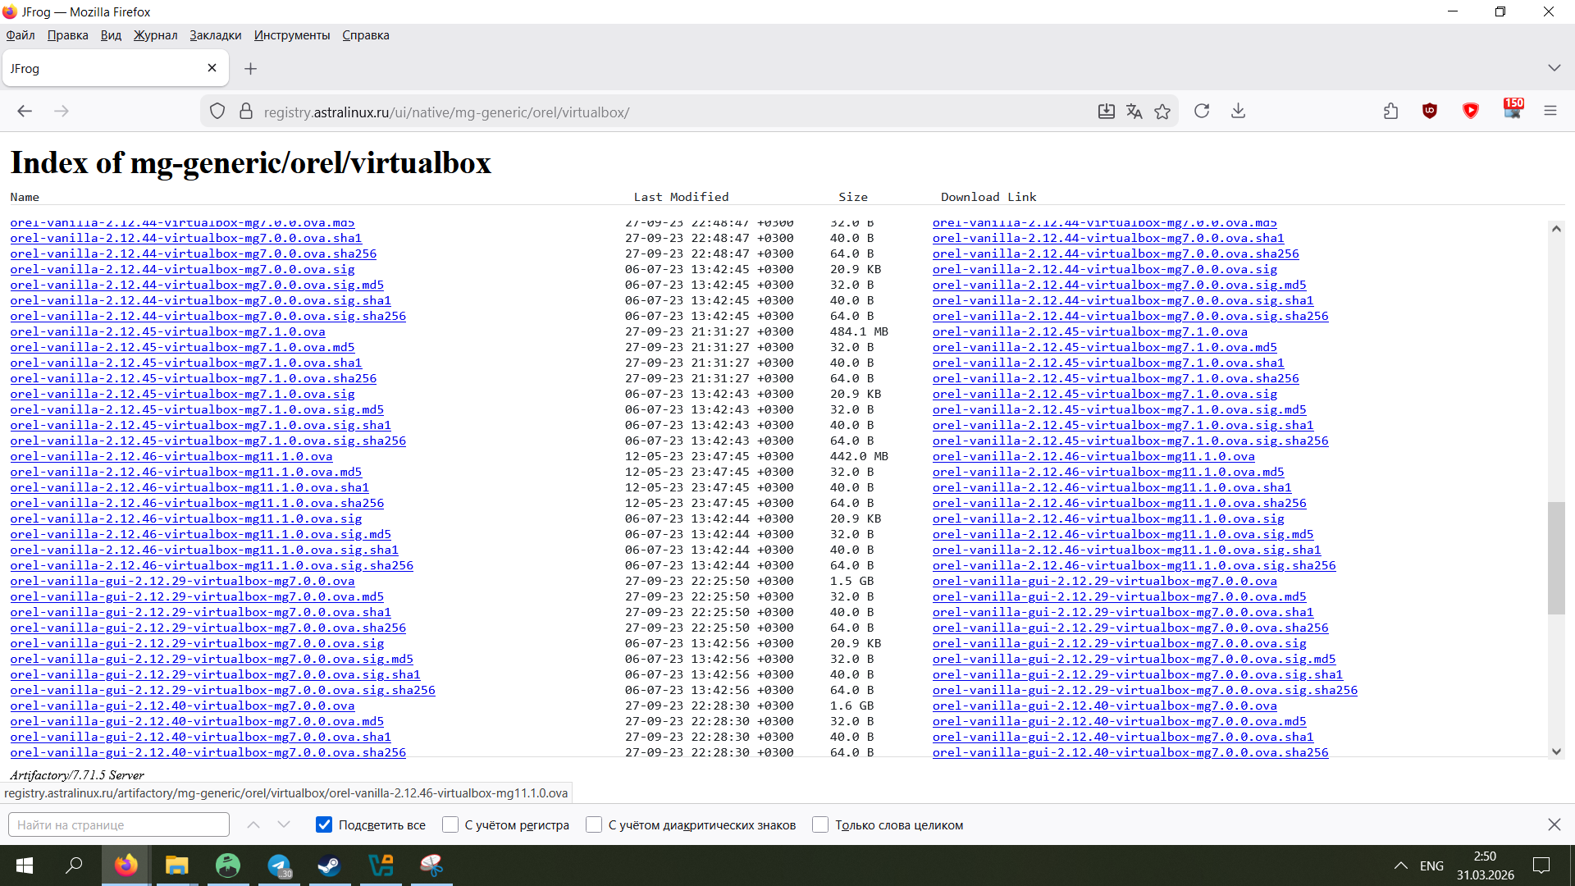Image resolution: width=1575 pixels, height=886 pixels.
Task: Click the file list scrollbar thumb
Action: (x=1556, y=558)
